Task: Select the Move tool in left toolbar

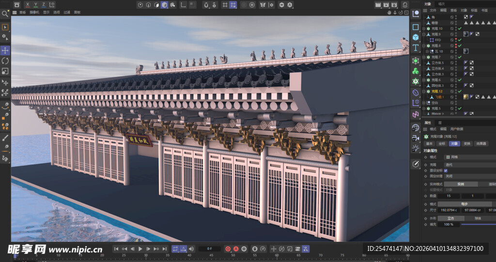Action: point(5,50)
